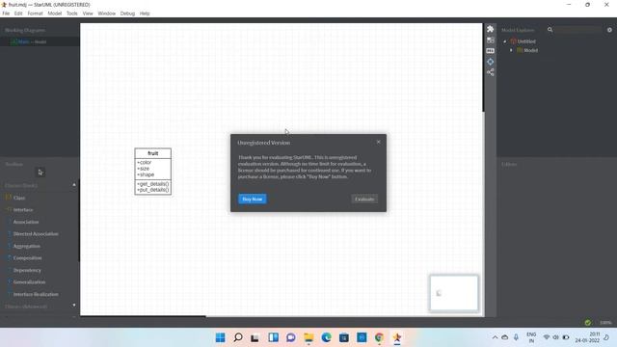Open the Model Explorer settings gear
617x347 pixels.
pyautogui.click(x=609, y=30)
